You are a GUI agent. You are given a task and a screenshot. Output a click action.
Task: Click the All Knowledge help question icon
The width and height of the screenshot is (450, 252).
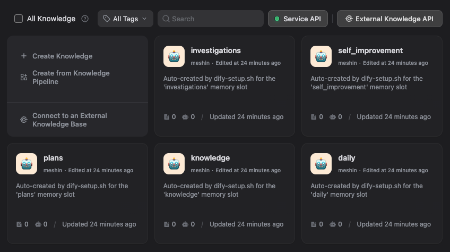coord(85,19)
